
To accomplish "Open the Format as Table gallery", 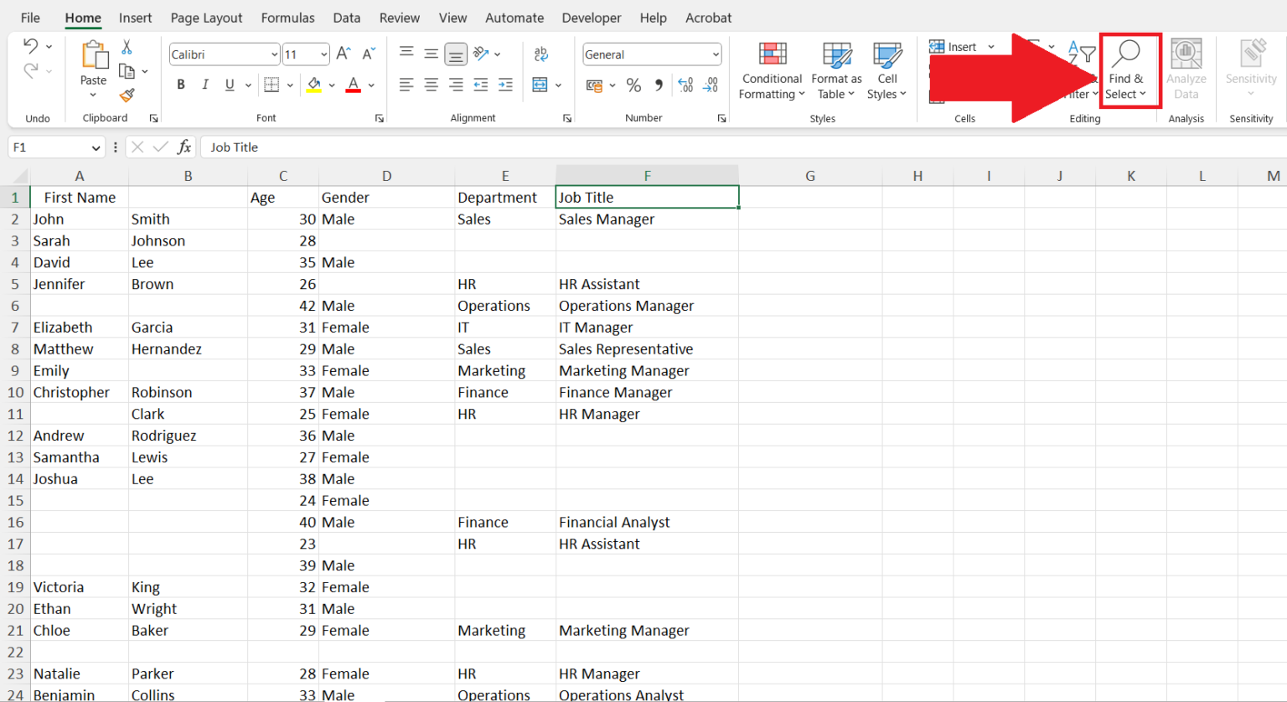I will [x=836, y=70].
